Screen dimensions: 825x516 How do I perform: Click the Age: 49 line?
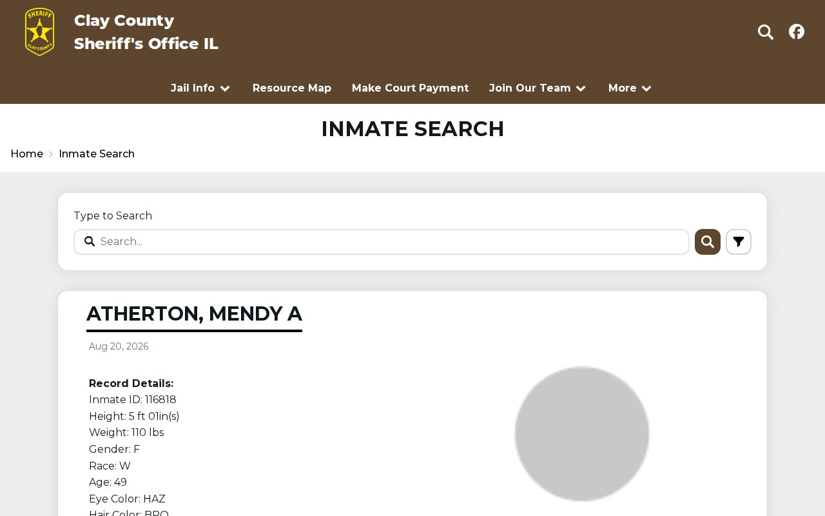click(108, 482)
